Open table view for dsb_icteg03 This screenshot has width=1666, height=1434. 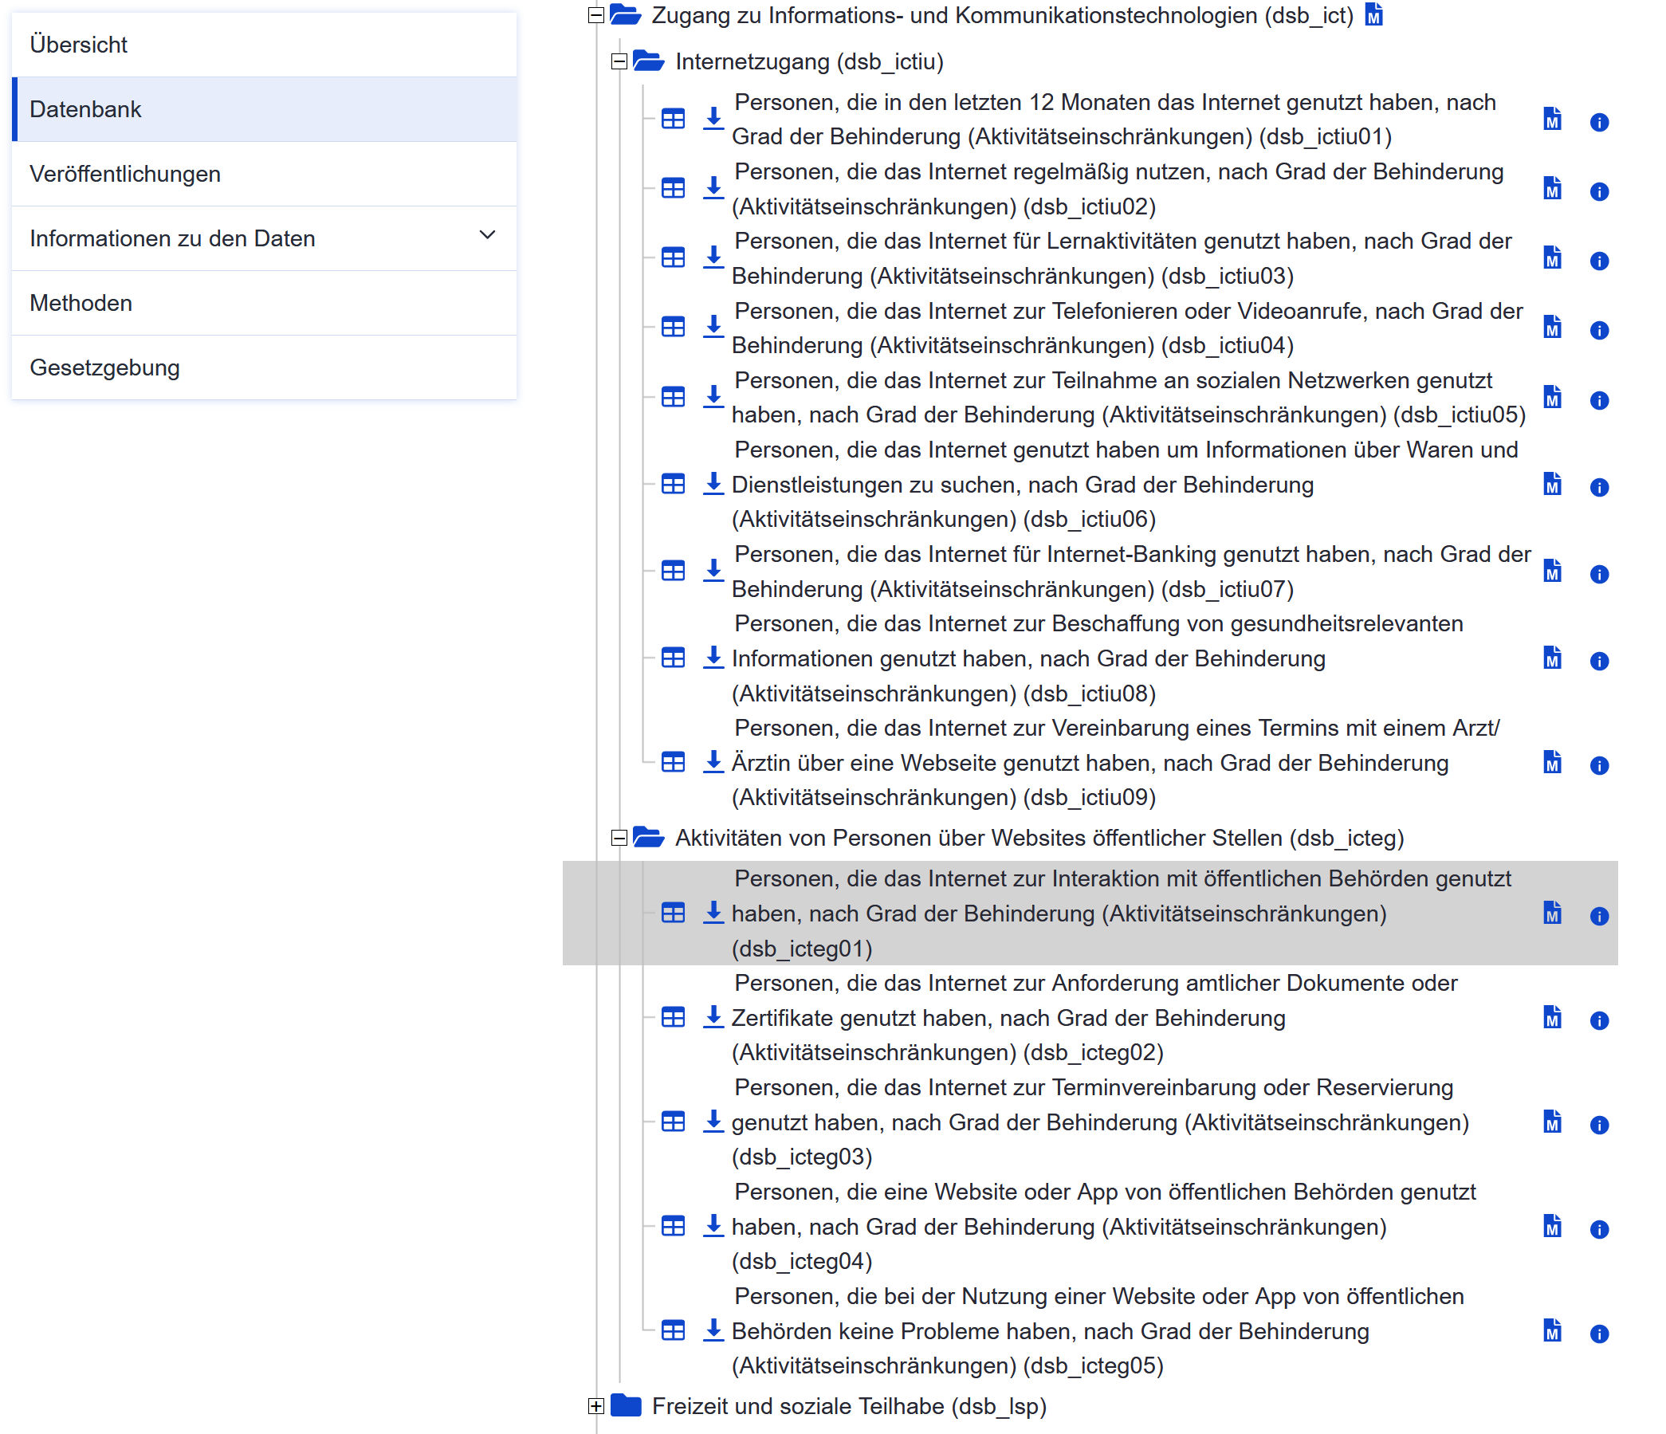[x=673, y=1122]
